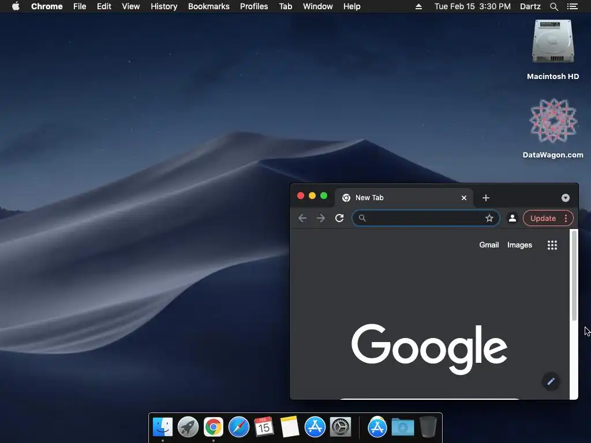Go back with Chrome's back arrow

302,218
